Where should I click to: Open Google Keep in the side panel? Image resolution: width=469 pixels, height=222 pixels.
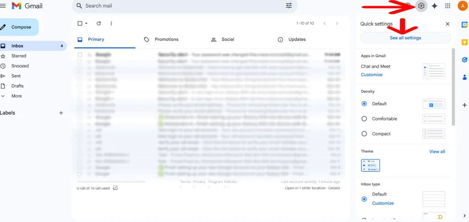point(464,43)
